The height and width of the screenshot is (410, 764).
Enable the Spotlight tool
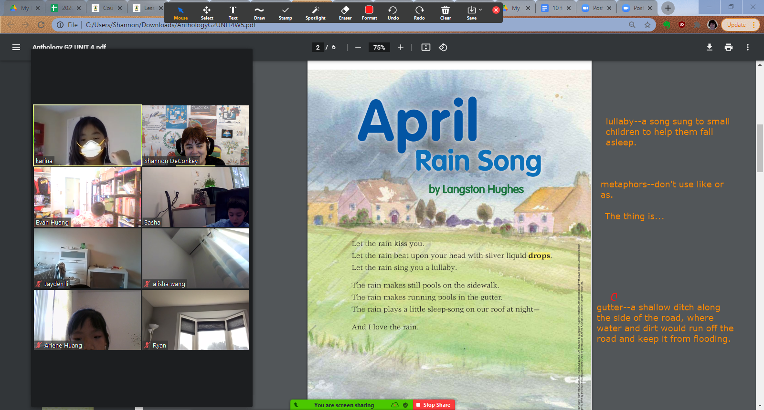pyautogui.click(x=316, y=13)
